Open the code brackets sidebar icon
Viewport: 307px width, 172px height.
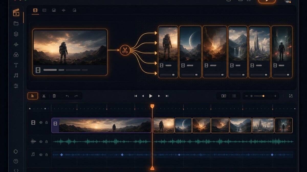(x=16, y=170)
